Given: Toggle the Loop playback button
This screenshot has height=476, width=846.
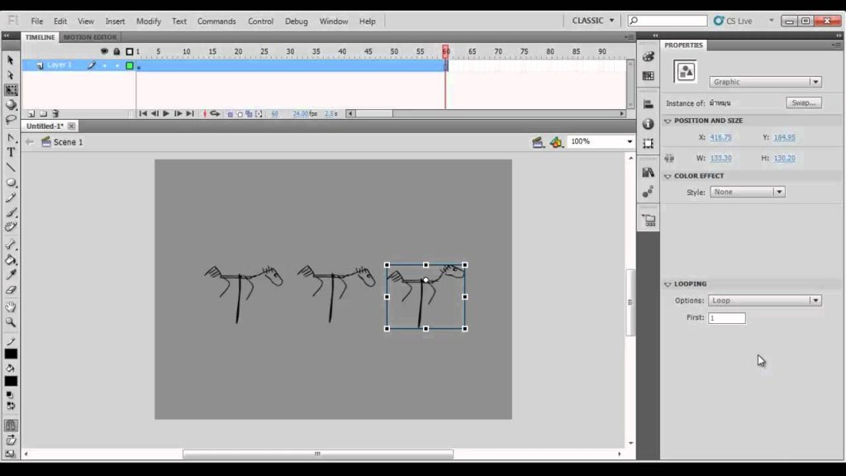Looking at the screenshot, I should (216, 114).
